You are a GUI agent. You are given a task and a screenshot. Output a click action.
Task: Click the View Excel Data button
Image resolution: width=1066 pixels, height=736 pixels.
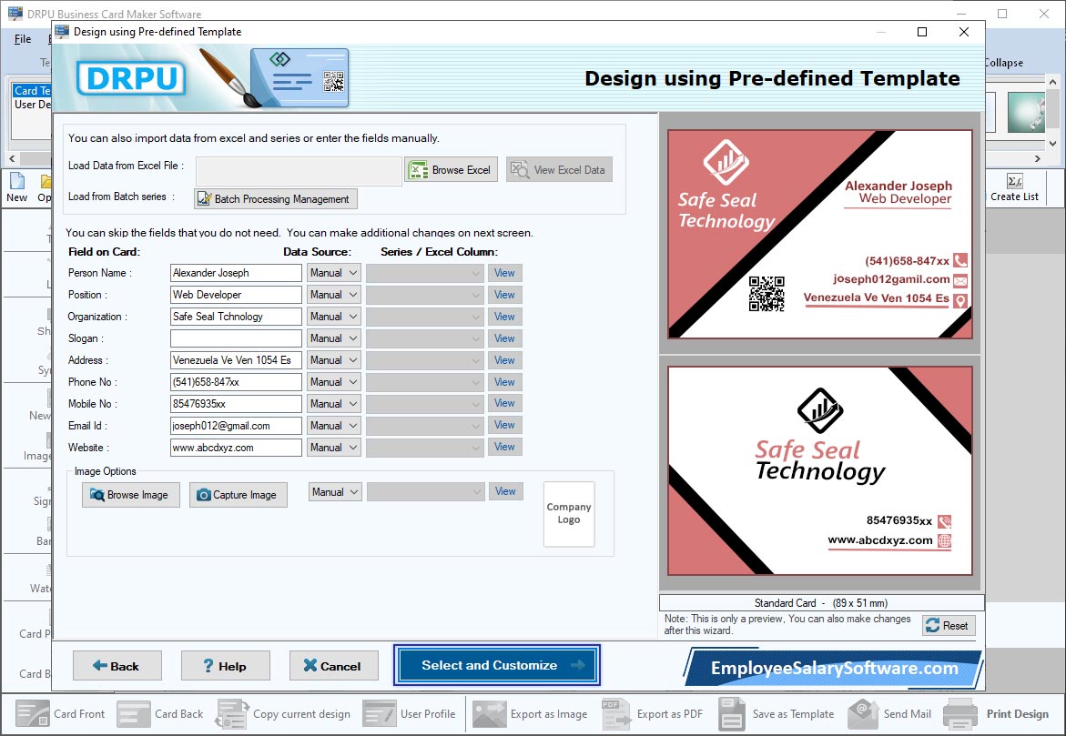click(559, 170)
